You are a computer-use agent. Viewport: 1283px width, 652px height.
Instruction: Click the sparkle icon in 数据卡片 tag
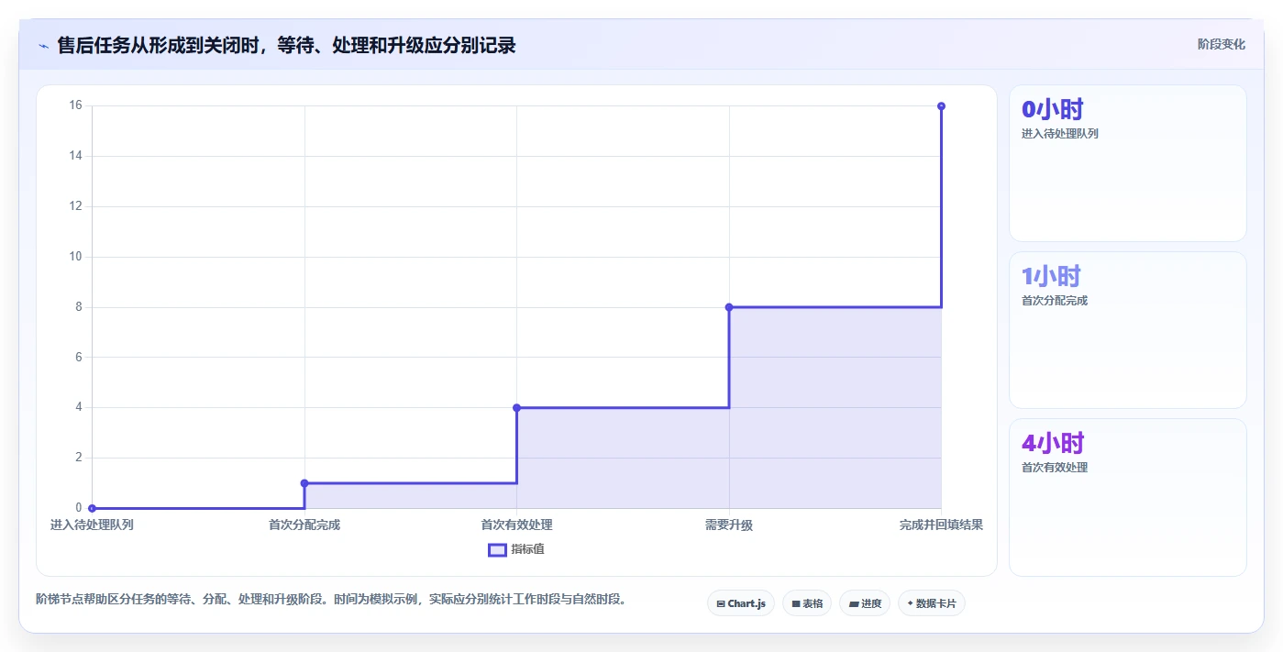[x=910, y=603]
